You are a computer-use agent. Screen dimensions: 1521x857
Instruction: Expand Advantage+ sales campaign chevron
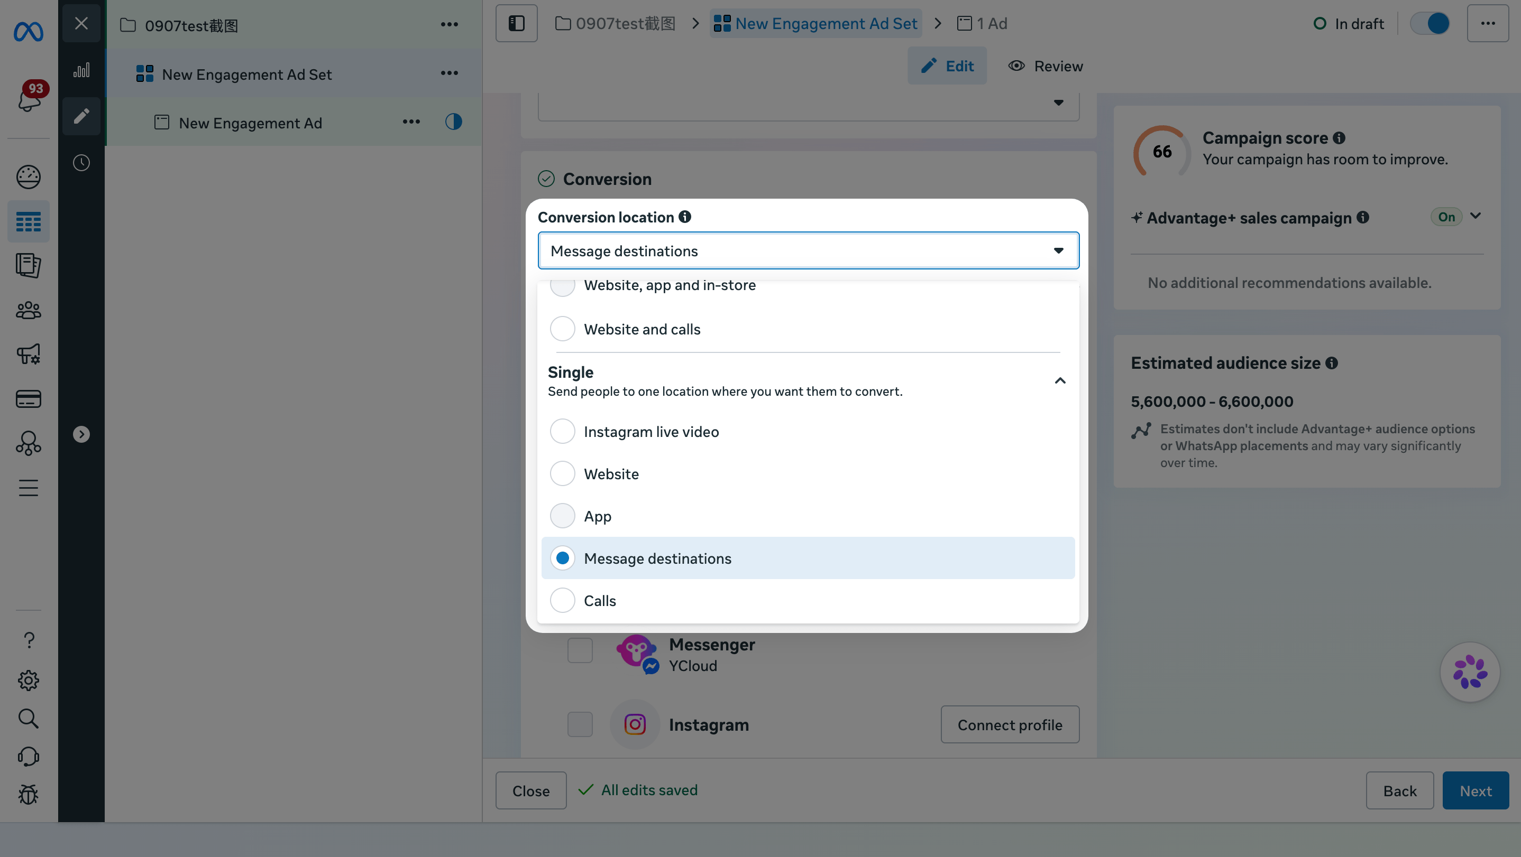coord(1476,216)
